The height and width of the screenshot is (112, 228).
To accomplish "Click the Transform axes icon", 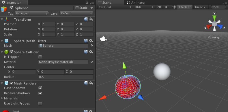I will [6, 19].
